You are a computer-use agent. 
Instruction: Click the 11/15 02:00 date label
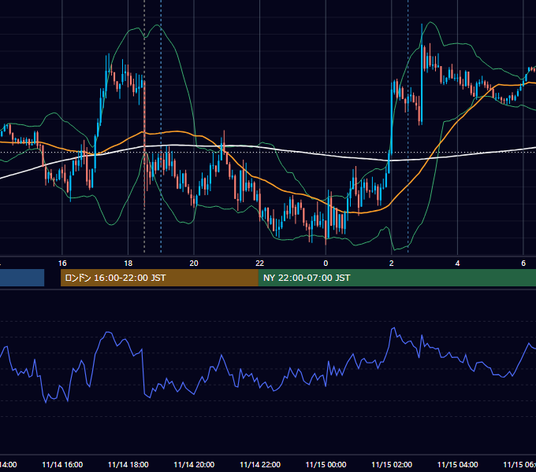[x=392, y=465]
